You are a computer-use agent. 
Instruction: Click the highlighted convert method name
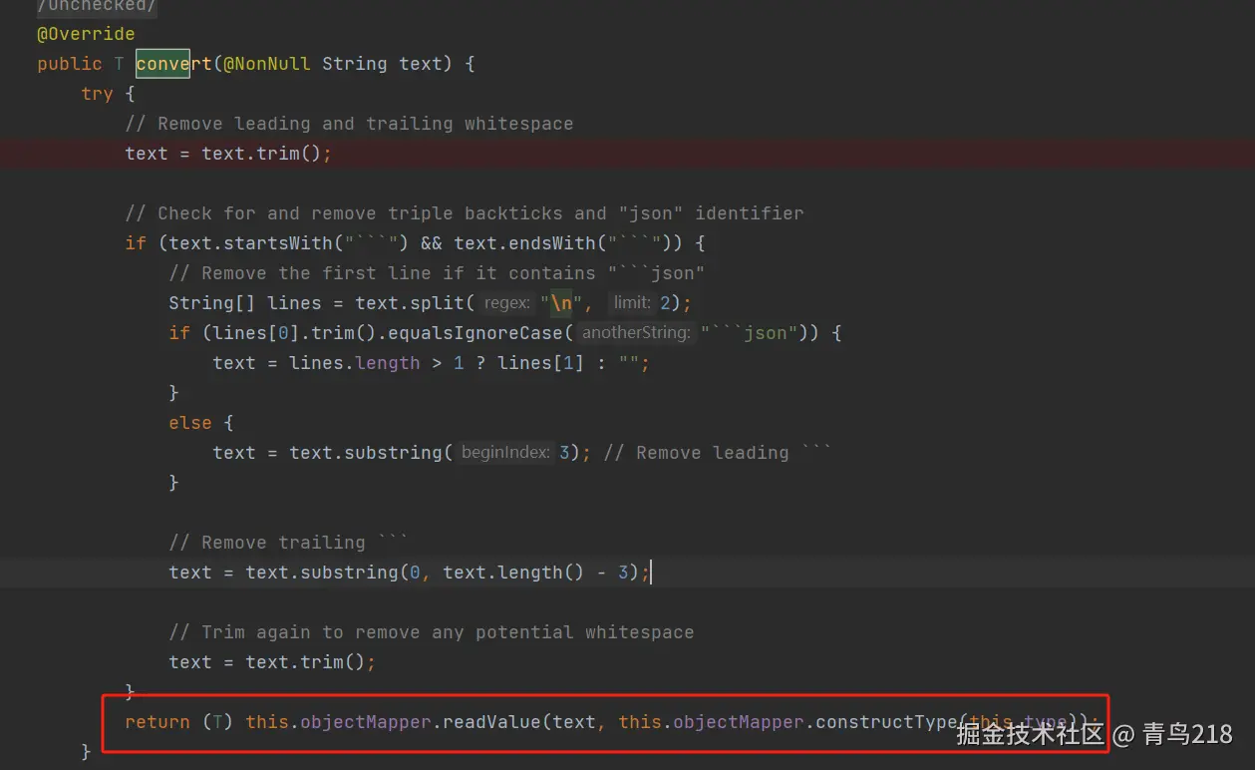click(x=173, y=64)
